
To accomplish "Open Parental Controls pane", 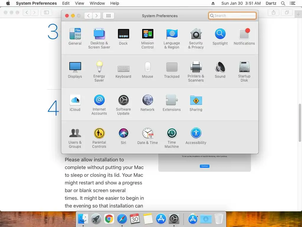I will coord(99,138).
